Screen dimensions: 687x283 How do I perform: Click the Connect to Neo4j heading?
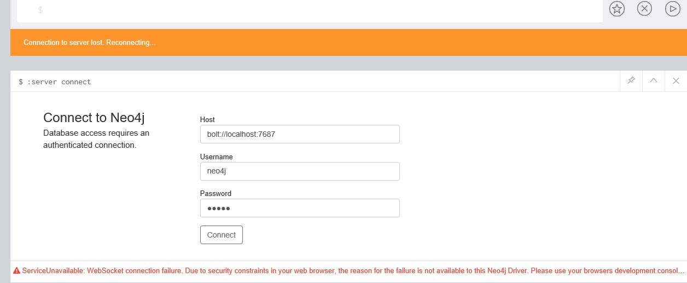pos(94,118)
